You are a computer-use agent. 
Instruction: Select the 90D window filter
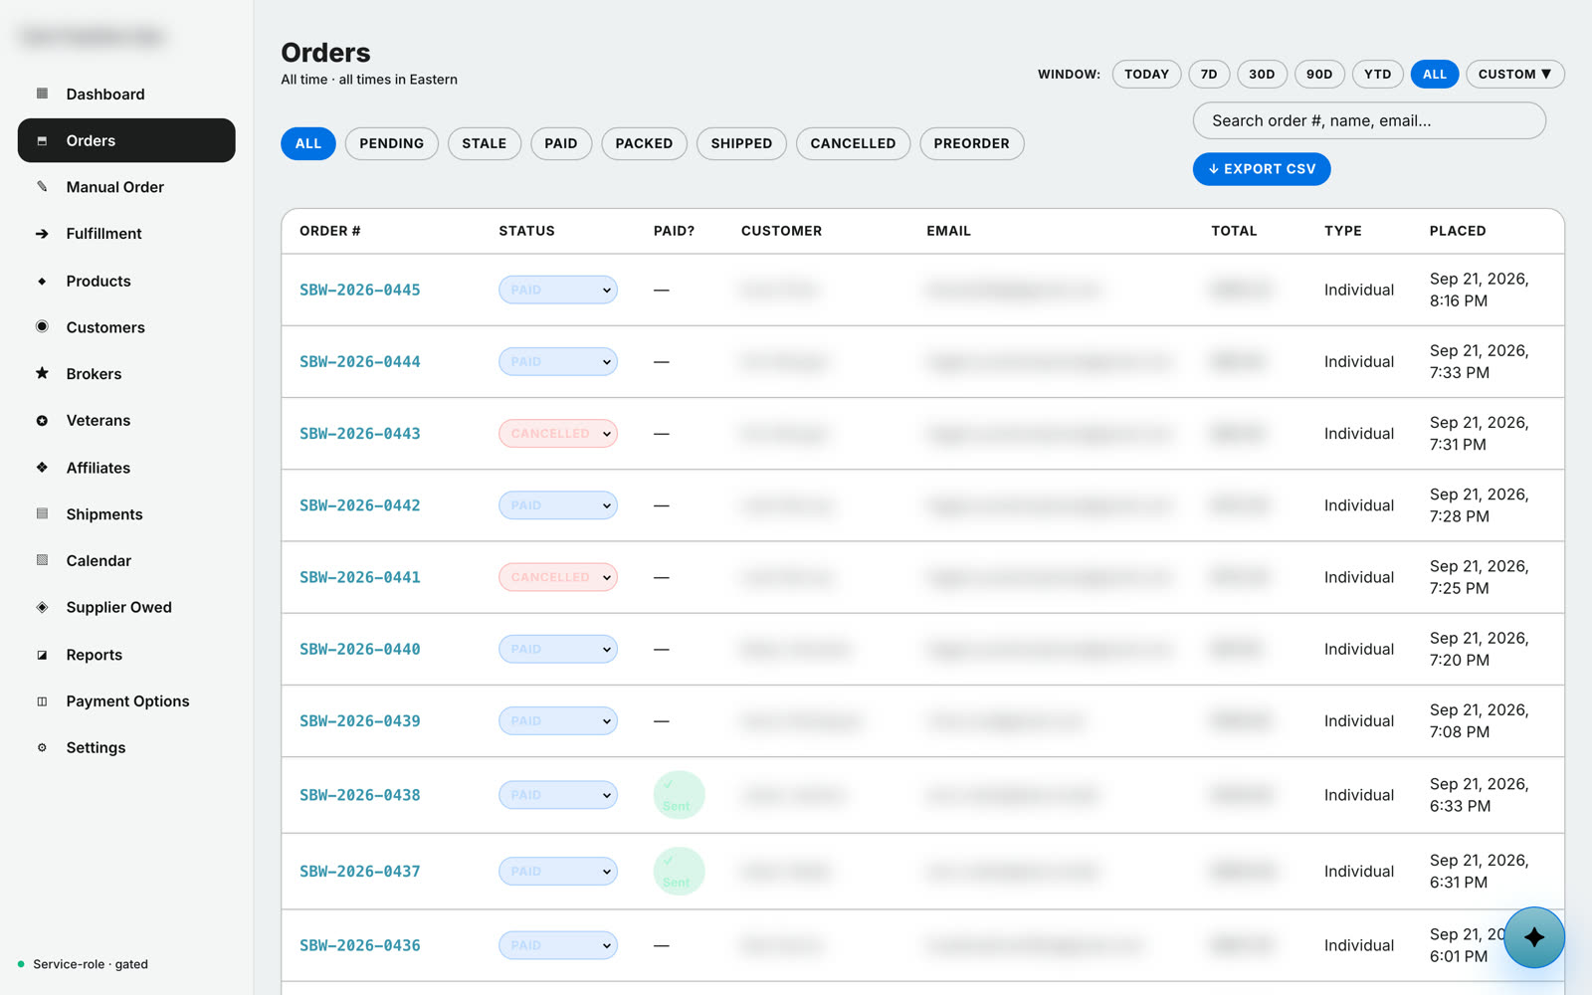pos(1319,74)
